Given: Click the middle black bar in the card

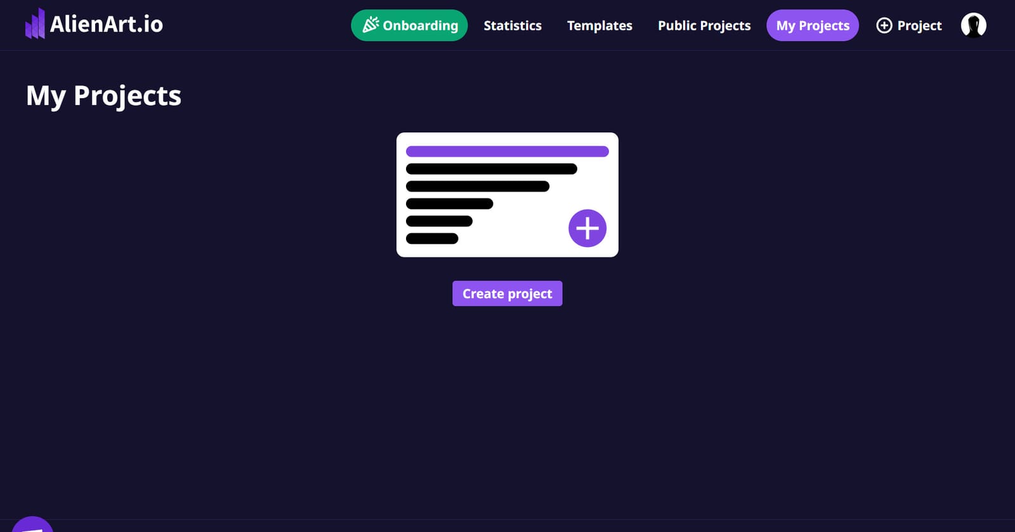Looking at the screenshot, I should pyautogui.click(x=449, y=204).
